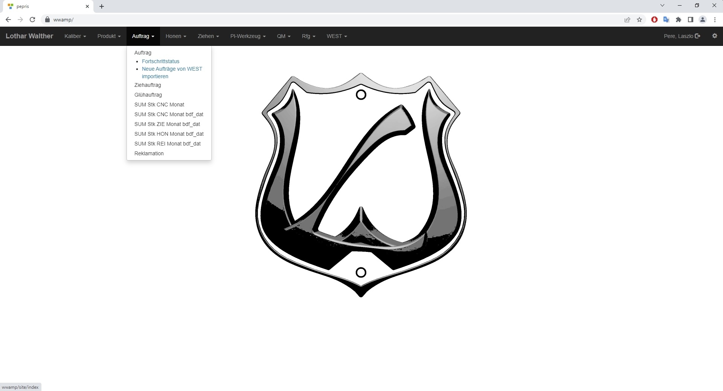This screenshot has width=723, height=391.
Task: Click the Lothar Walther shield logo
Action: [361, 185]
